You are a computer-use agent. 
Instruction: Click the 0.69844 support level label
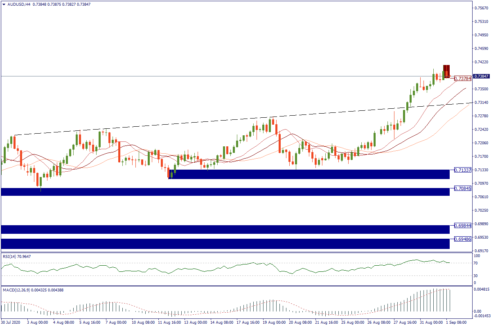(x=462, y=225)
